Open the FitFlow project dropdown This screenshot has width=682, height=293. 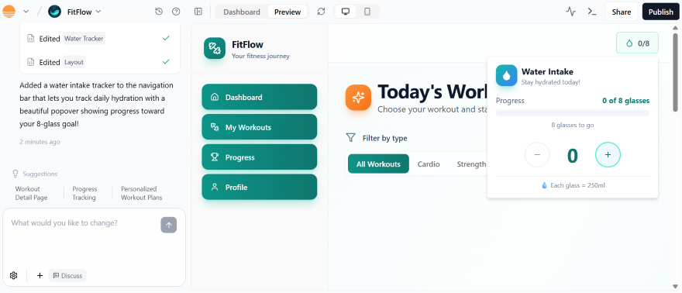click(84, 12)
